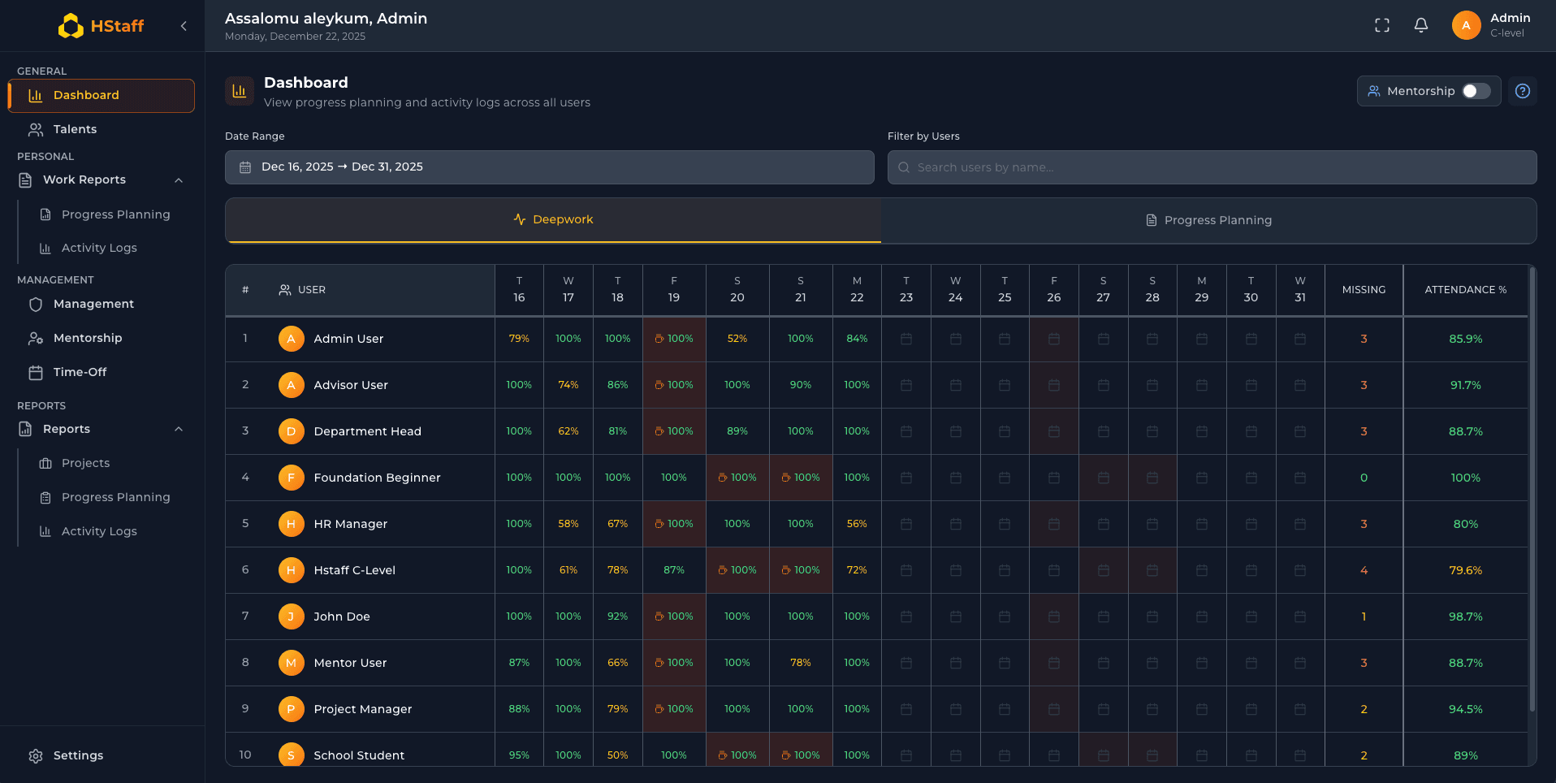Enter fullscreen using the expand icon

click(1381, 25)
